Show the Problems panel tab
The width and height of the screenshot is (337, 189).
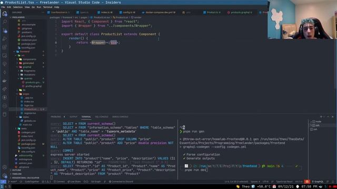coord(56,117)
